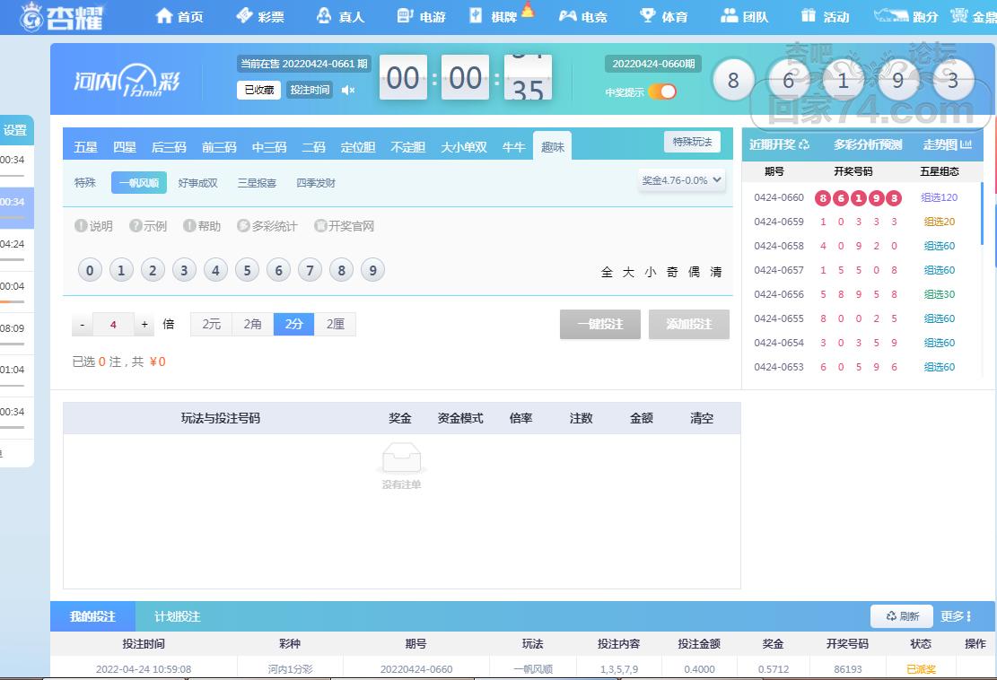Select number ball 0

[90, 271]
